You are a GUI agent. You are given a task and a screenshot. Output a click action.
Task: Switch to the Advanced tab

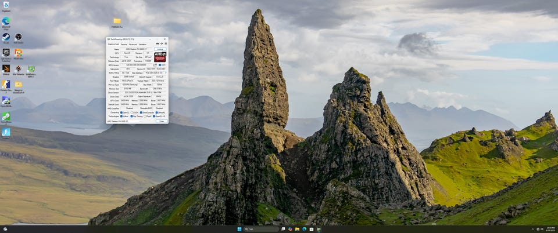133,44
